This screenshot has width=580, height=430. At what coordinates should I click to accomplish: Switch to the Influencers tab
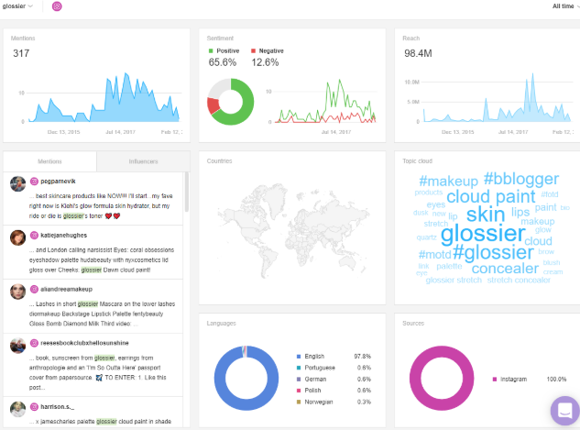pyautogui.click(x=143, y=161)
